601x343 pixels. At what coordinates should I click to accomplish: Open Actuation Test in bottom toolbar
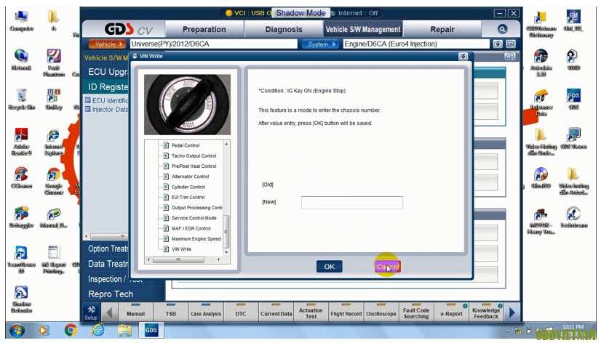pyautogui.click(x=311, y=312)
